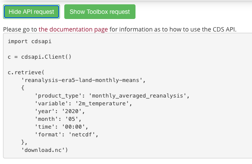This screenshot has width=252, height=164.
Task: Click the 2m_temperature value
Action: 102,104
